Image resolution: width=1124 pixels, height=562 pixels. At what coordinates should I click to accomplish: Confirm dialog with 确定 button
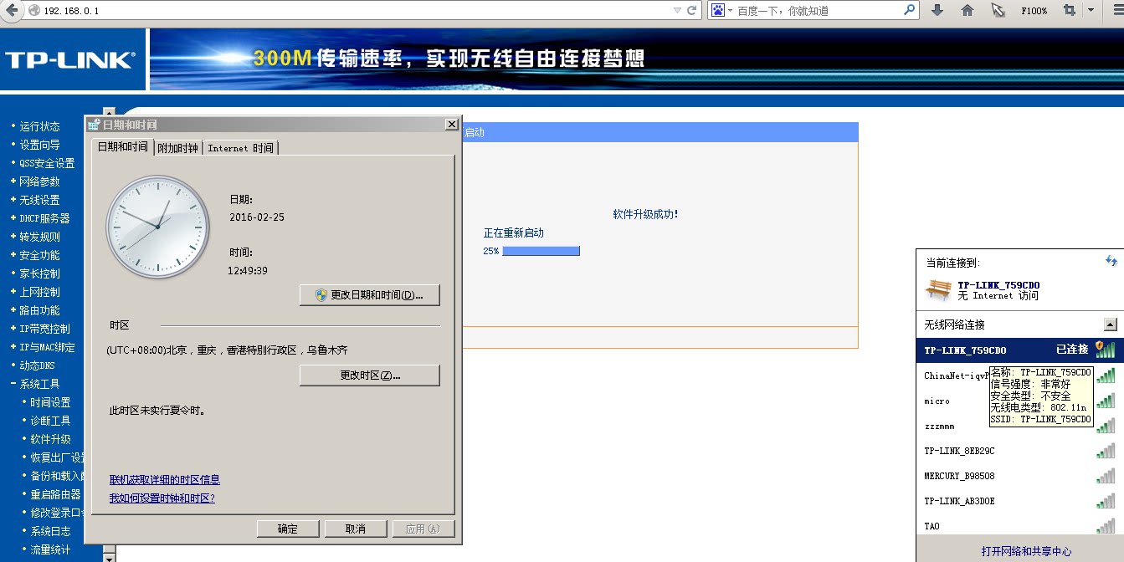(288, 529)
